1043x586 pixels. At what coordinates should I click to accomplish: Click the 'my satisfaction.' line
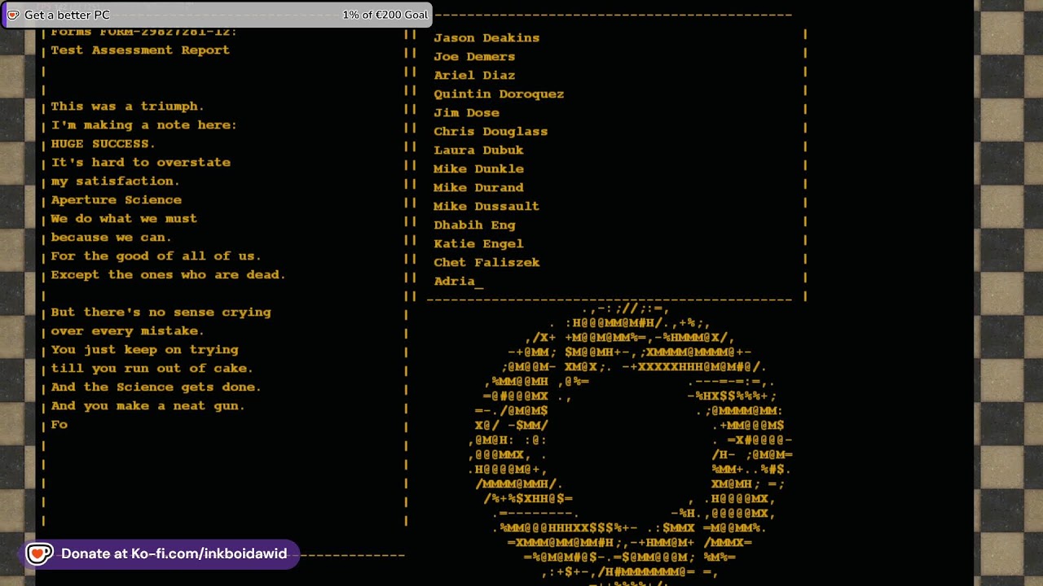[115, 181]
